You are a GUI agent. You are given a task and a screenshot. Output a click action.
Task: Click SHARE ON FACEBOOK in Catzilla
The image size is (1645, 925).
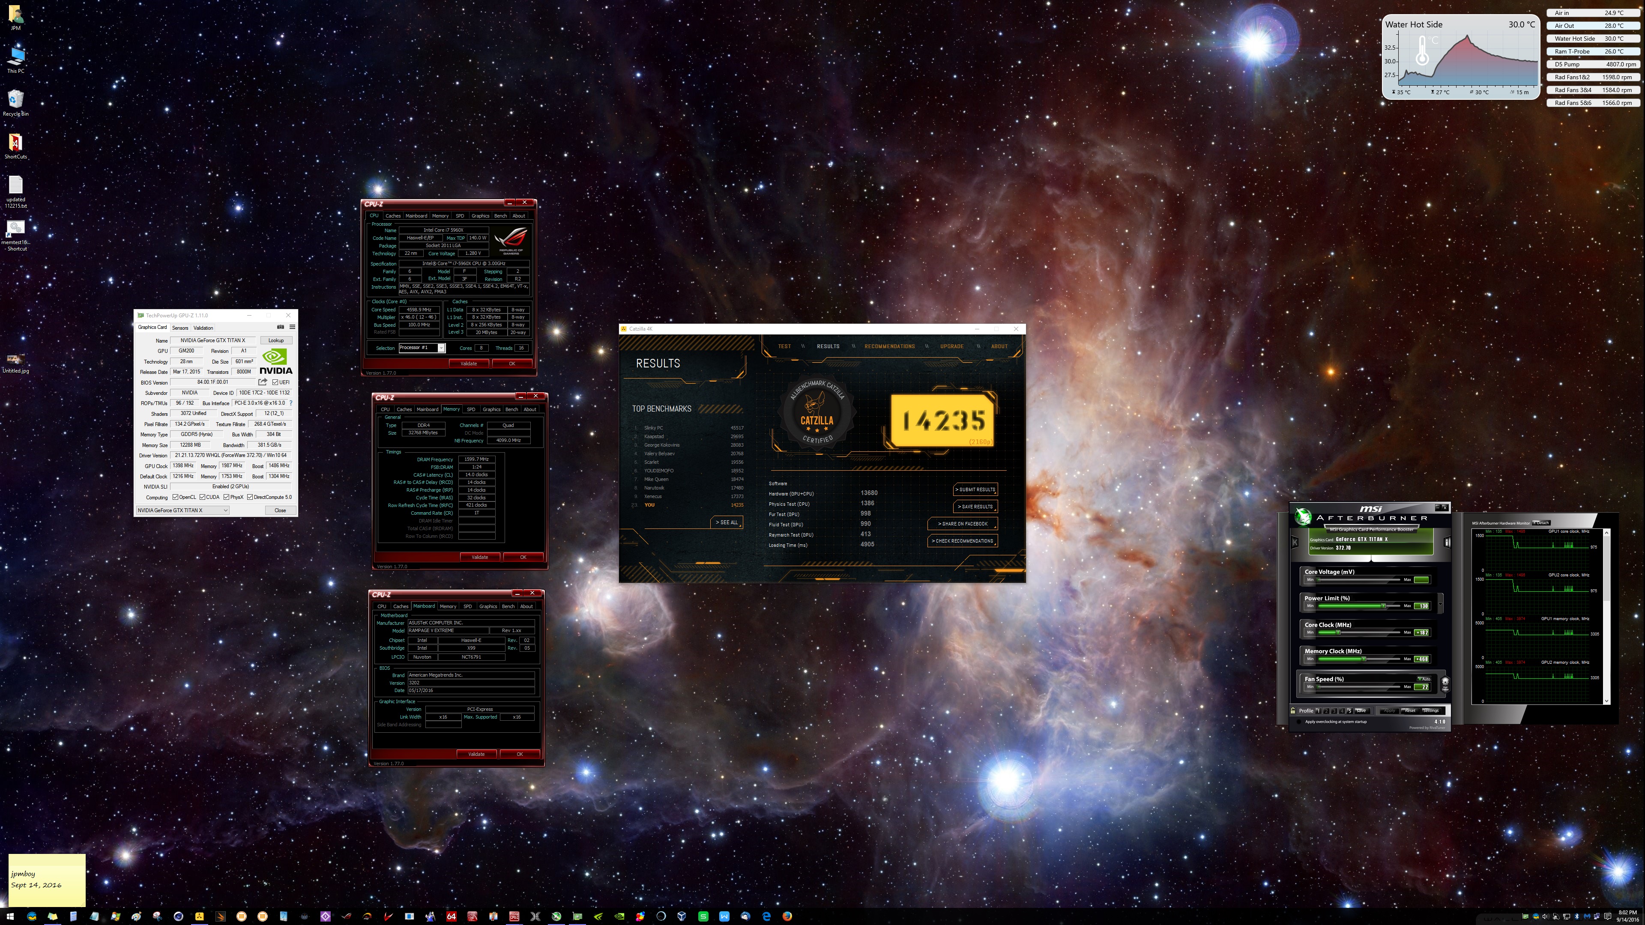(962, 524)
